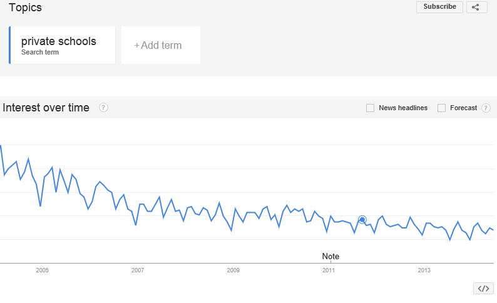Select the private schools search term card
The height and width of the screenshot is (303, 497).
(x=62, y=45)
